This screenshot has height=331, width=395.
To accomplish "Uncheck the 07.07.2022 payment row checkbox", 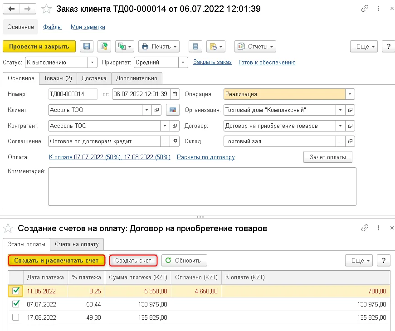I will (x=15, y=304).
